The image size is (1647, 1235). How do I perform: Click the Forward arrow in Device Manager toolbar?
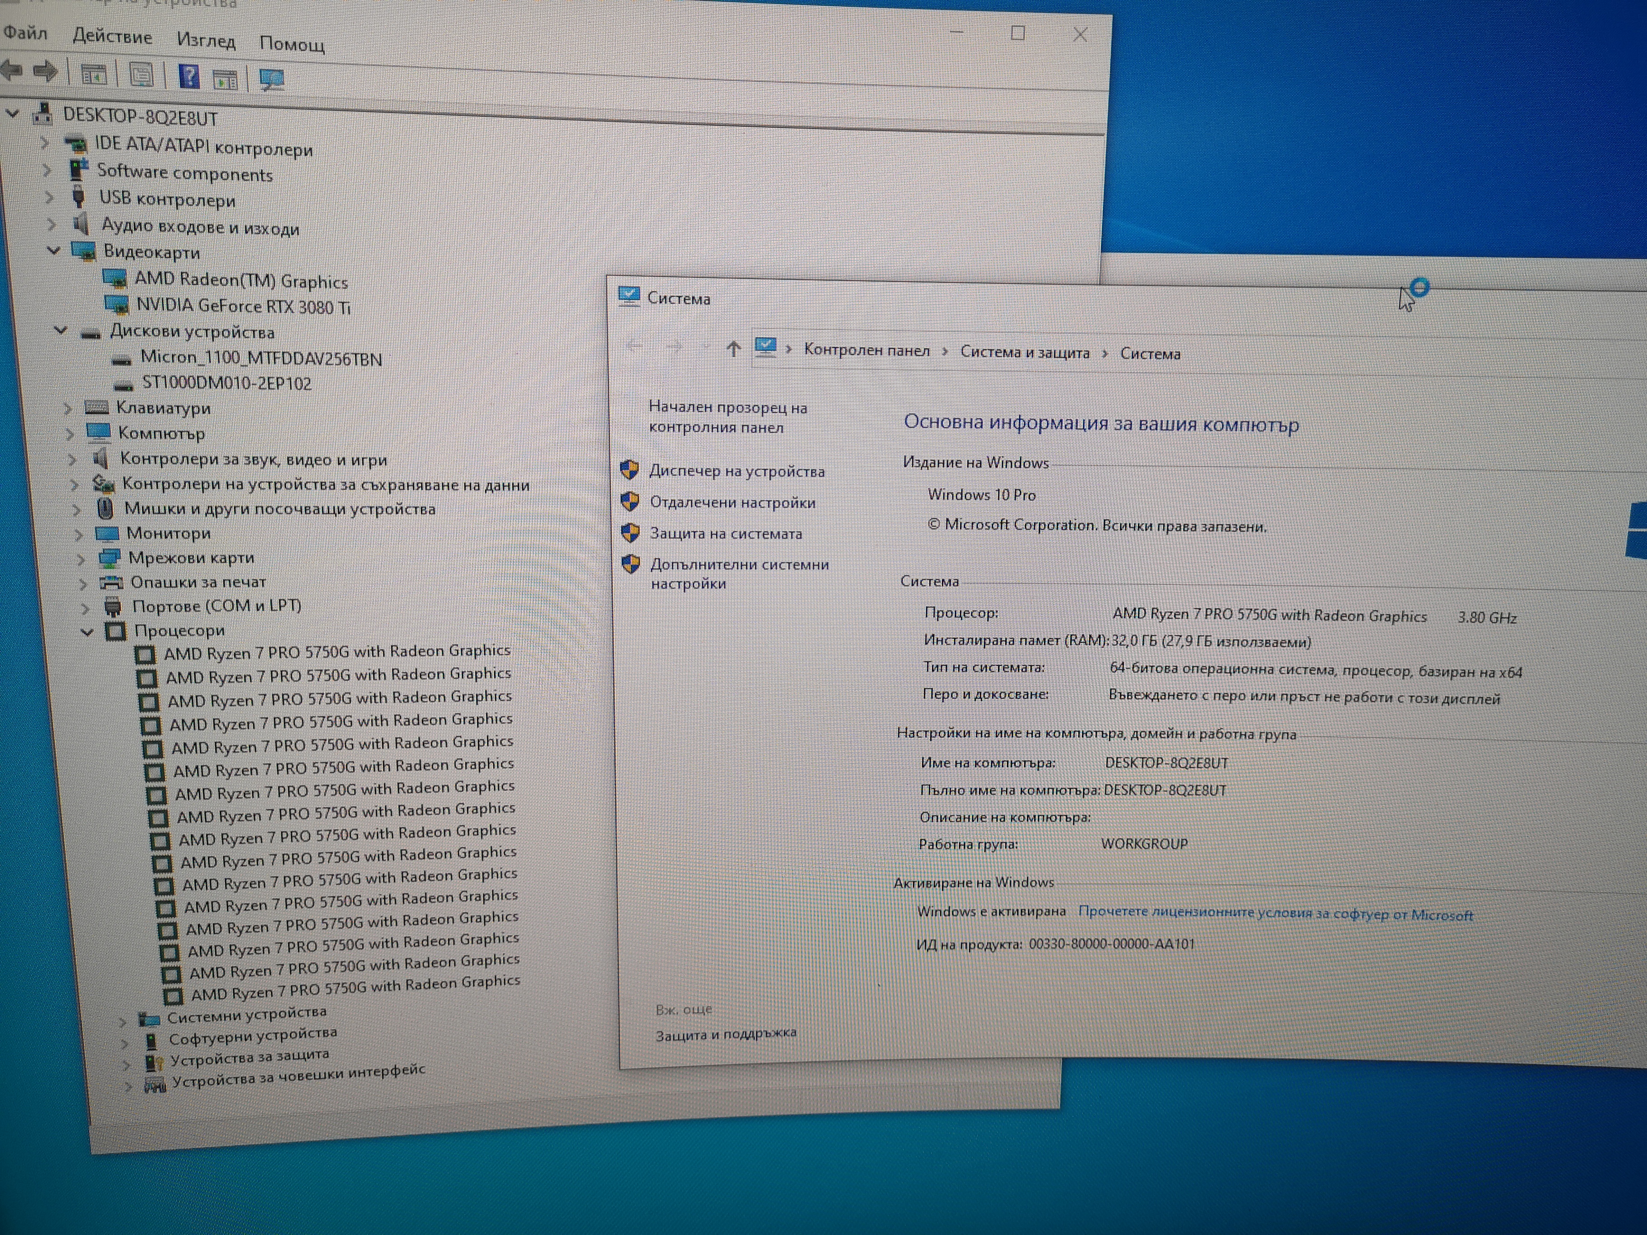pos(46,71)
